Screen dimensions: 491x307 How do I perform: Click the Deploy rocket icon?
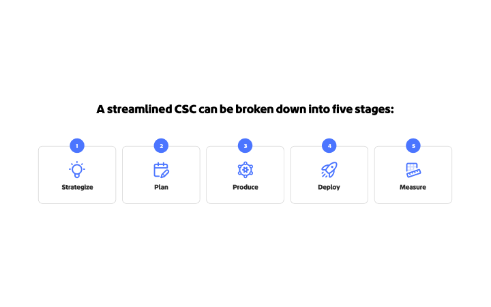click(329, 170)
